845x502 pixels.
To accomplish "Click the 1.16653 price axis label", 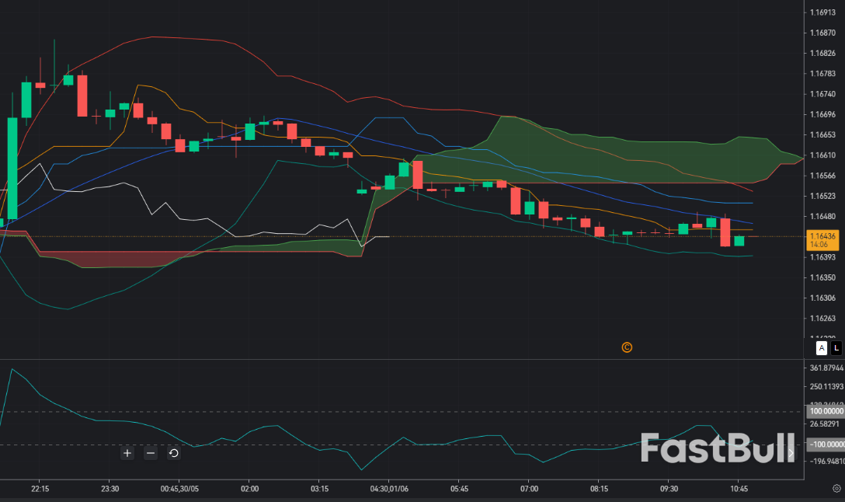I will 823,134.
